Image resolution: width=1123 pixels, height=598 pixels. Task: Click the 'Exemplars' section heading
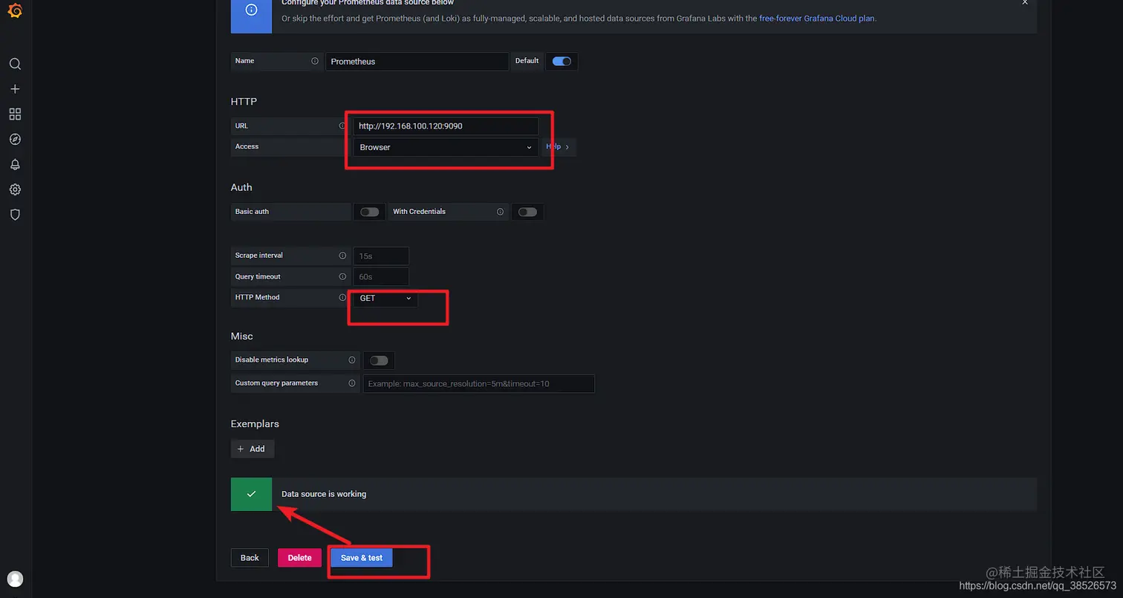click(255, 423)
